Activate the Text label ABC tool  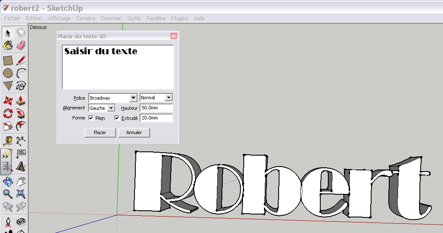point(21,154)
